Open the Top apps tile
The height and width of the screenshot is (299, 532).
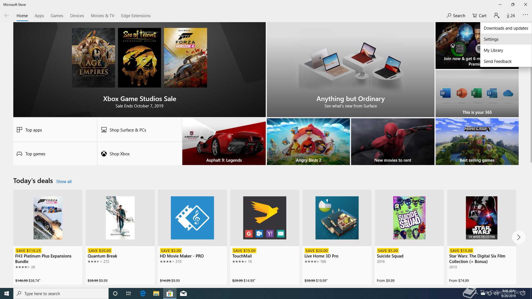click(55, 130)
